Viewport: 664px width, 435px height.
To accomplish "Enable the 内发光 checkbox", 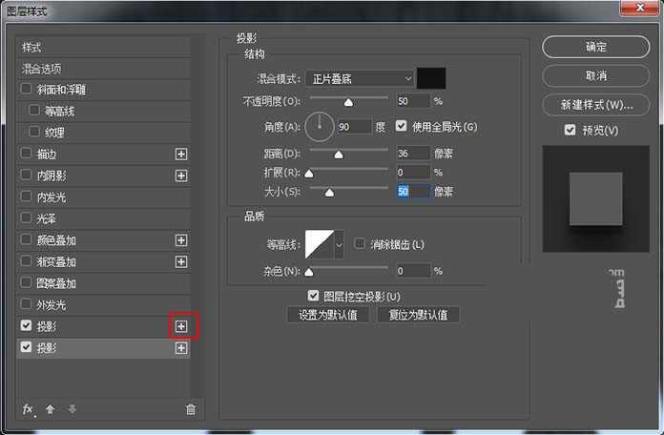I will pyautogui.click(x=27, y=197).
